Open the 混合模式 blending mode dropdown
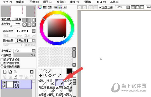The height and width of the screenshot is (97, 151). tap(34, 51)
